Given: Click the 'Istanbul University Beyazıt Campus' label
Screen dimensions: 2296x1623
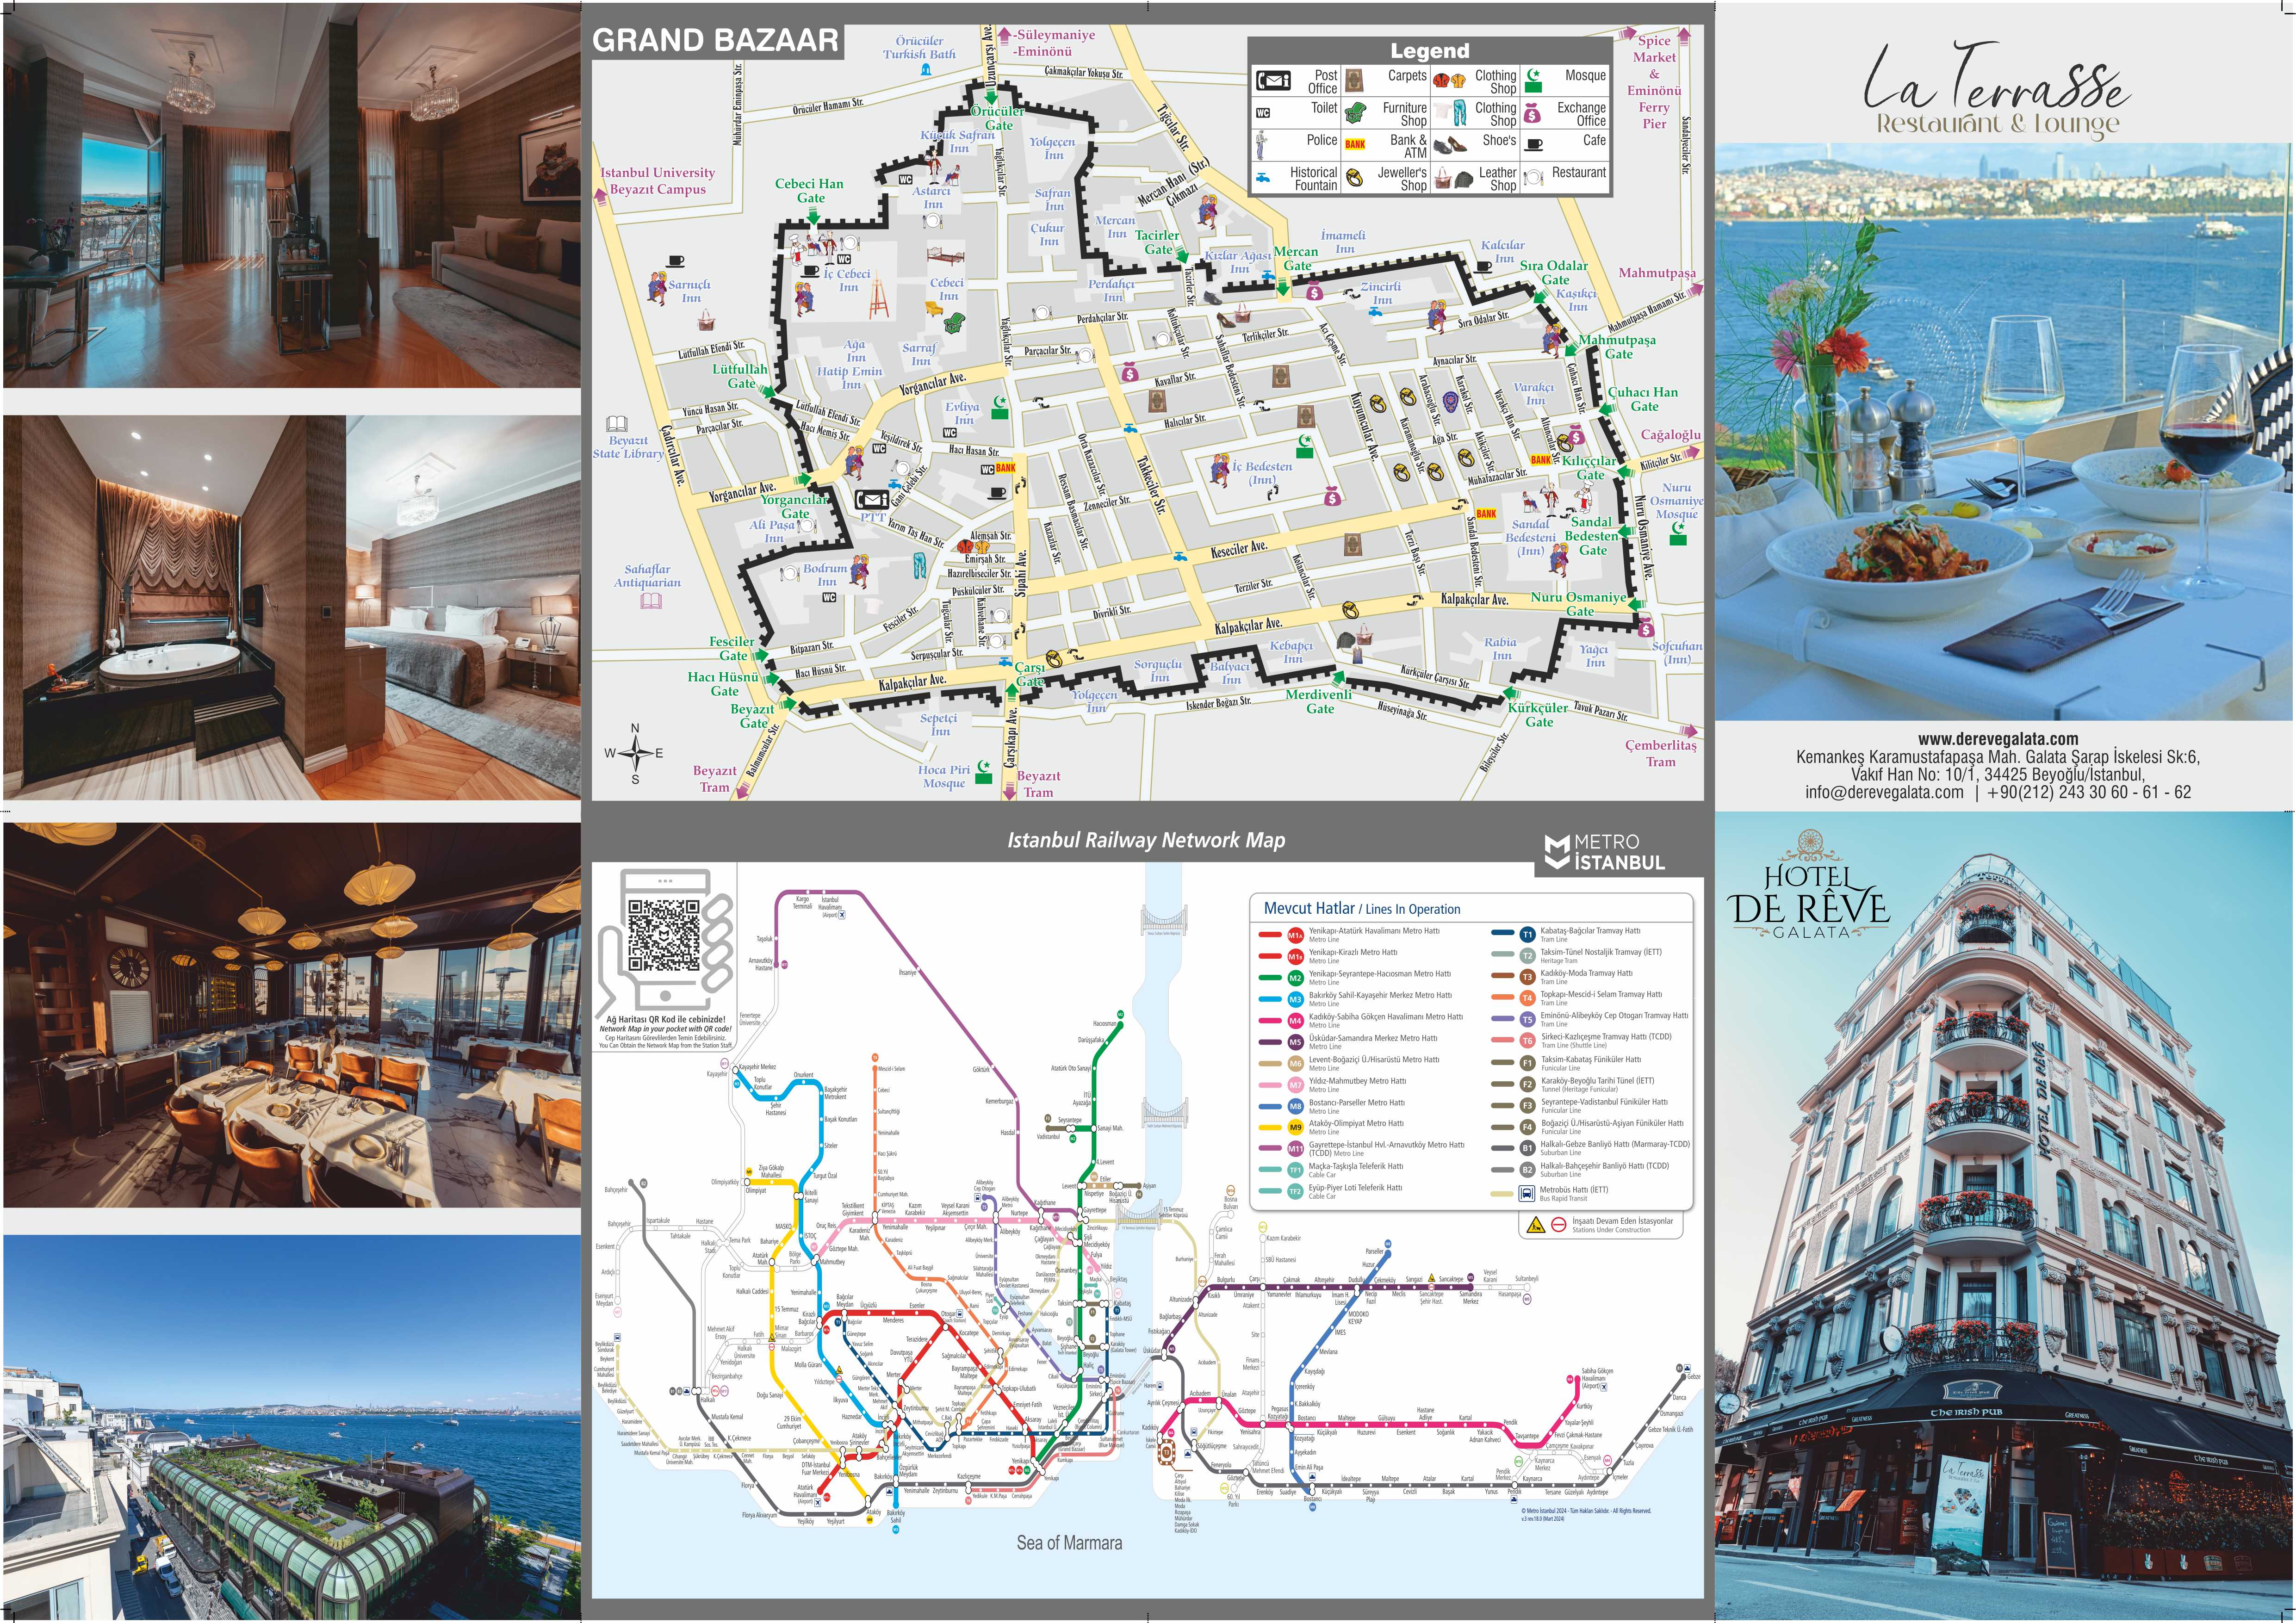Looking at the screenshot, I should pos(657,181).
